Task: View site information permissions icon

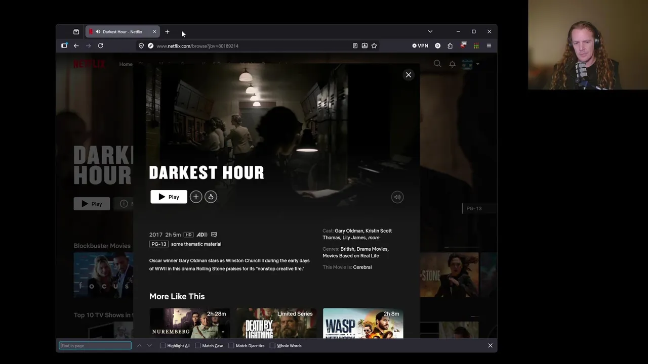Action: [150, 45]
